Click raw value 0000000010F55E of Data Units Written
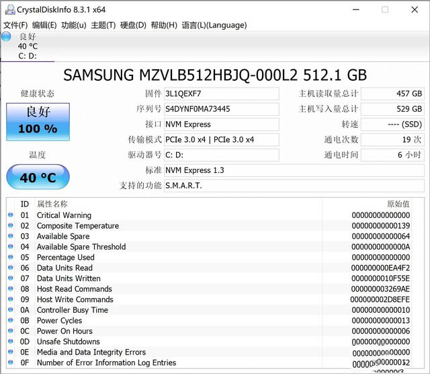 381,278
